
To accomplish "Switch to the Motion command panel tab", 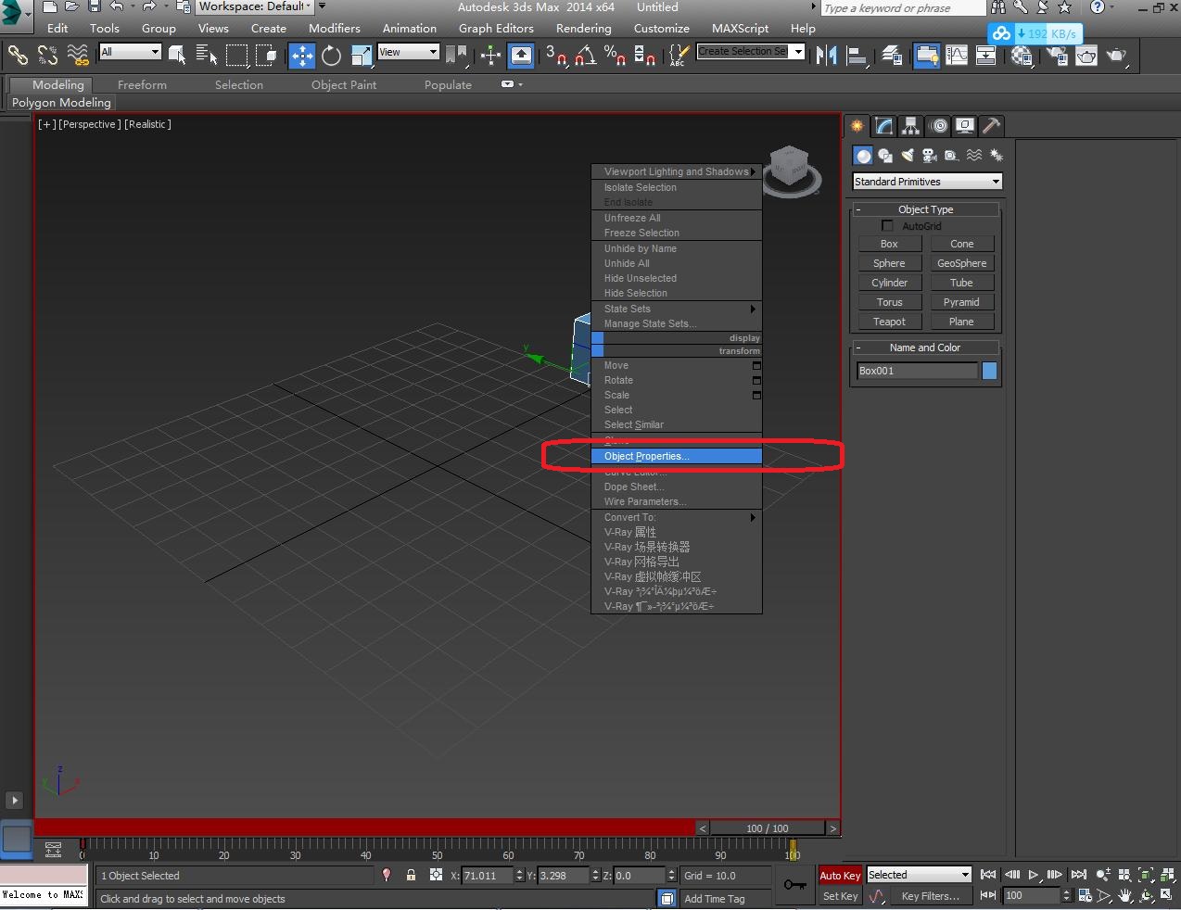I will click(938, 126).
